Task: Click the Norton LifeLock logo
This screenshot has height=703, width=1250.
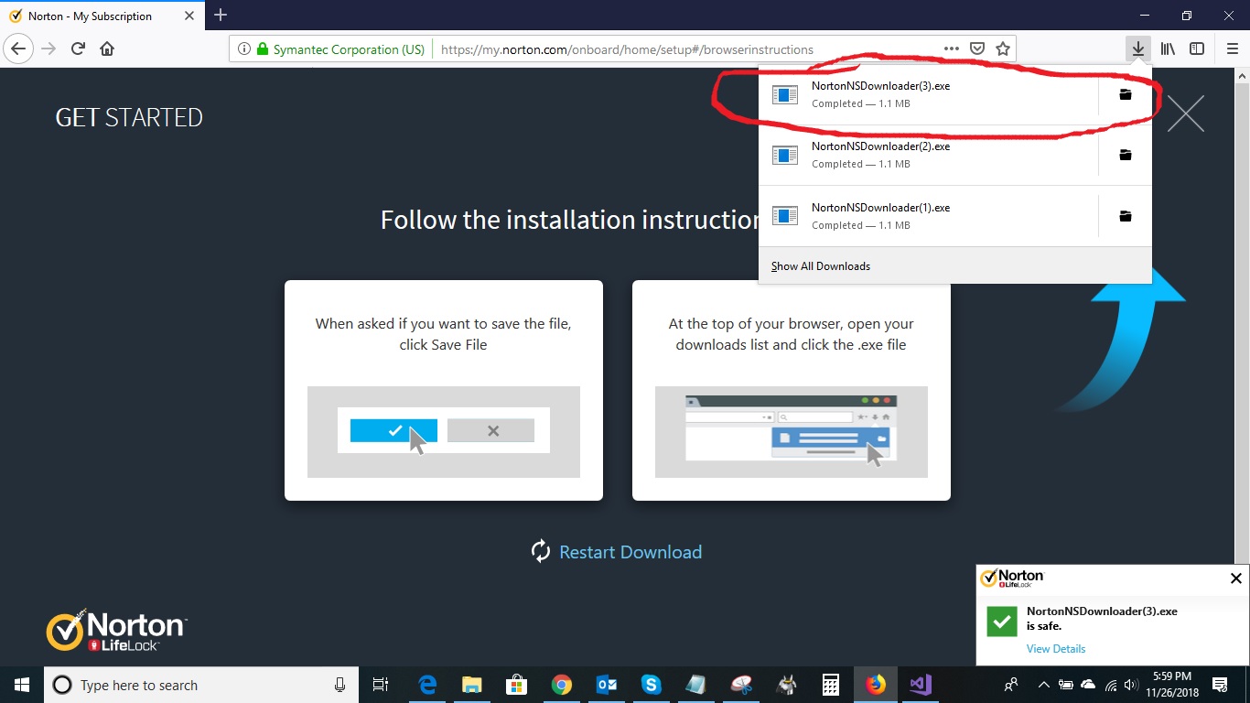Action: tap(117, 630)
